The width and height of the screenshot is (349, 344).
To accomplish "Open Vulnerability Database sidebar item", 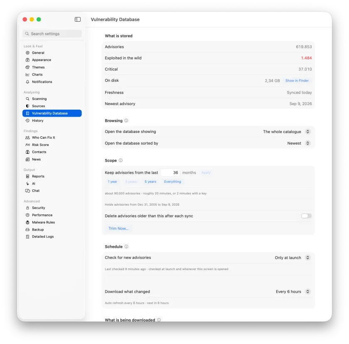I will click(x=52, y=113).
